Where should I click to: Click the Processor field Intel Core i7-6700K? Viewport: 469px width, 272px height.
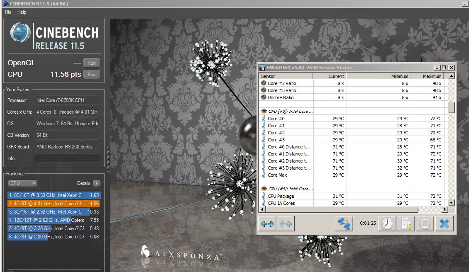pos(67,100)
